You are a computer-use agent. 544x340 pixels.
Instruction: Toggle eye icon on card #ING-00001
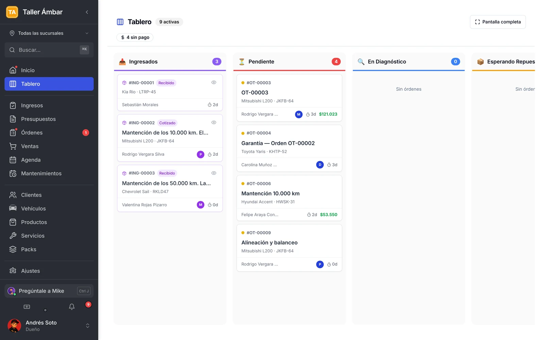214,83
